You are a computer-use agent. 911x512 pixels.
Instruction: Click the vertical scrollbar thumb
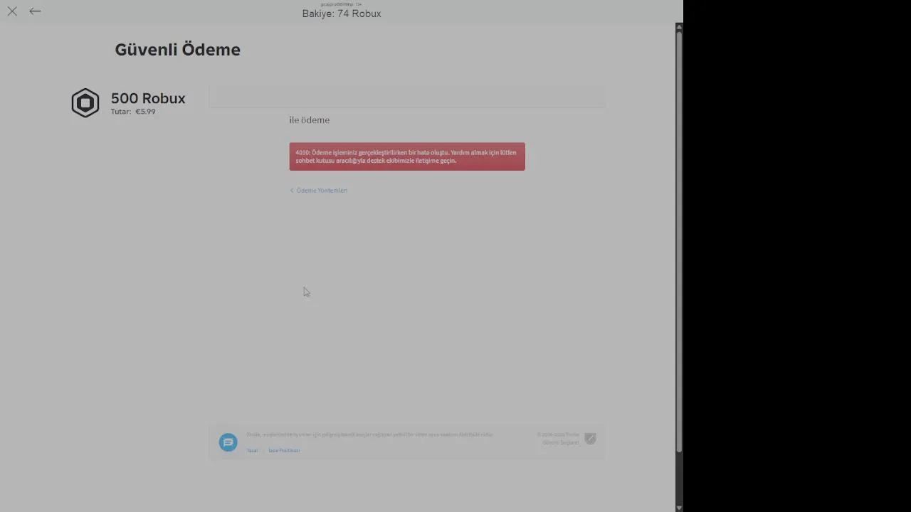(679, 242)
